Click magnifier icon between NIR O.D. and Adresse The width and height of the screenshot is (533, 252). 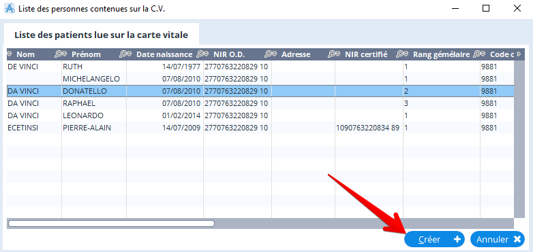269,54
